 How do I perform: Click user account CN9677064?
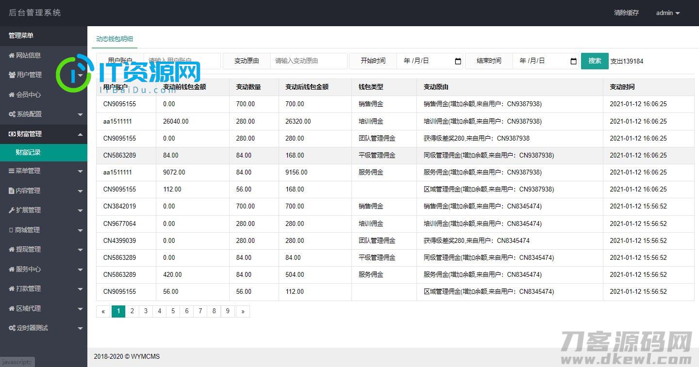[x=119, y=223]
